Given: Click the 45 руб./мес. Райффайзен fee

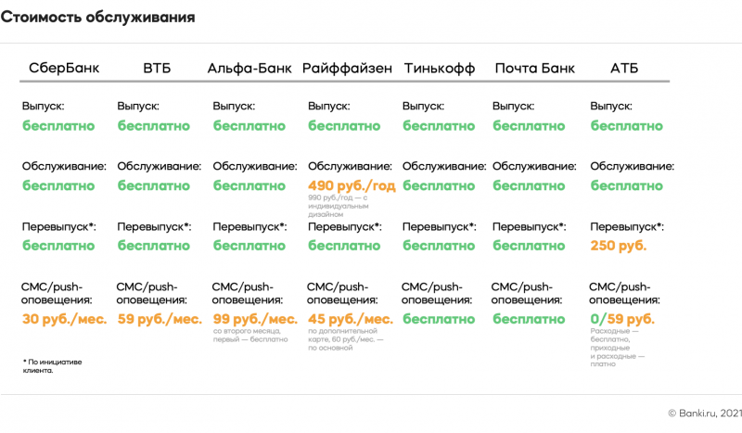Looking at the screenshot, I should tap(351, 318).
